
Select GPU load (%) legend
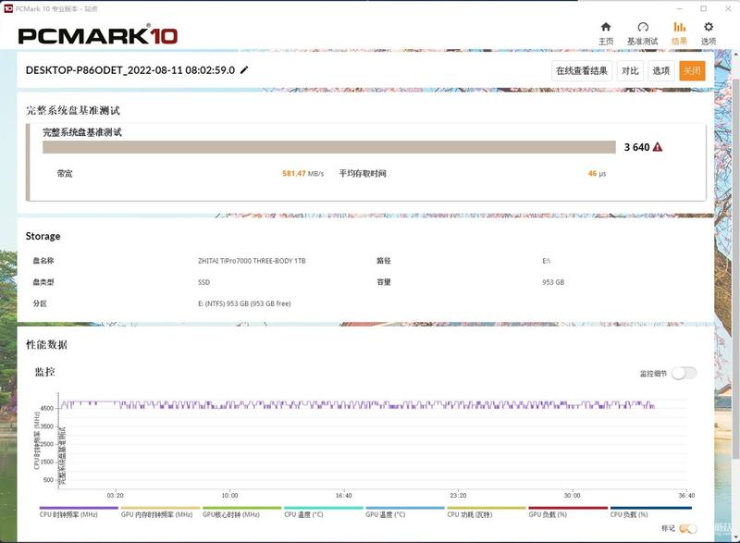coord(568,512)
